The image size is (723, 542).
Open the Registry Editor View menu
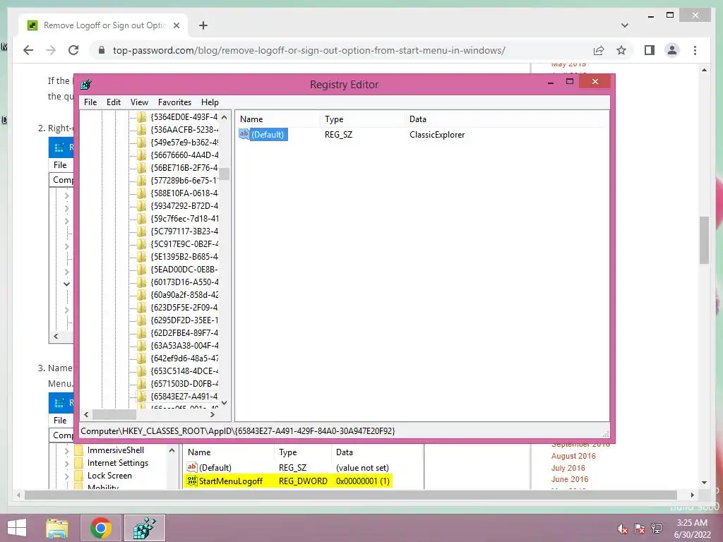coord(139,102)
